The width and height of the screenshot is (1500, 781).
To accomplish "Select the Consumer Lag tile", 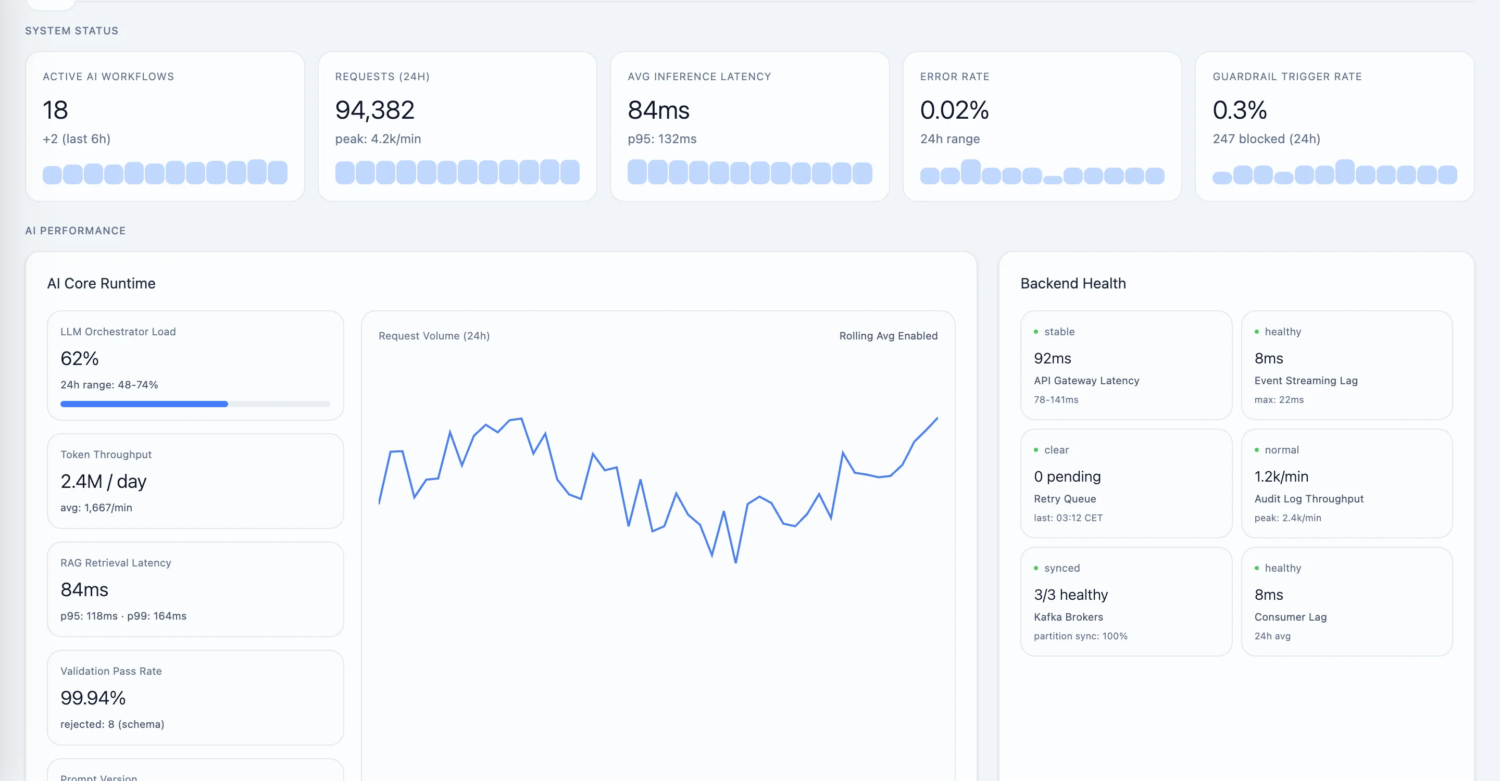I will coord(1346,601).
